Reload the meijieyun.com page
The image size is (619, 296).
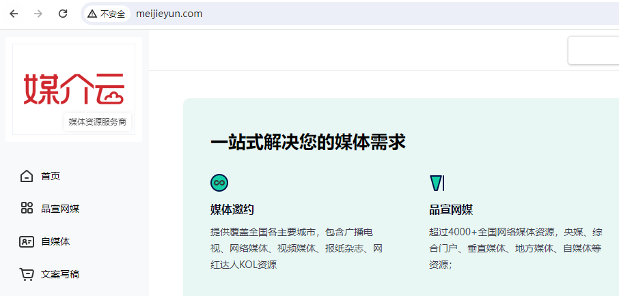pyautogui.click(x=63, y=14)
